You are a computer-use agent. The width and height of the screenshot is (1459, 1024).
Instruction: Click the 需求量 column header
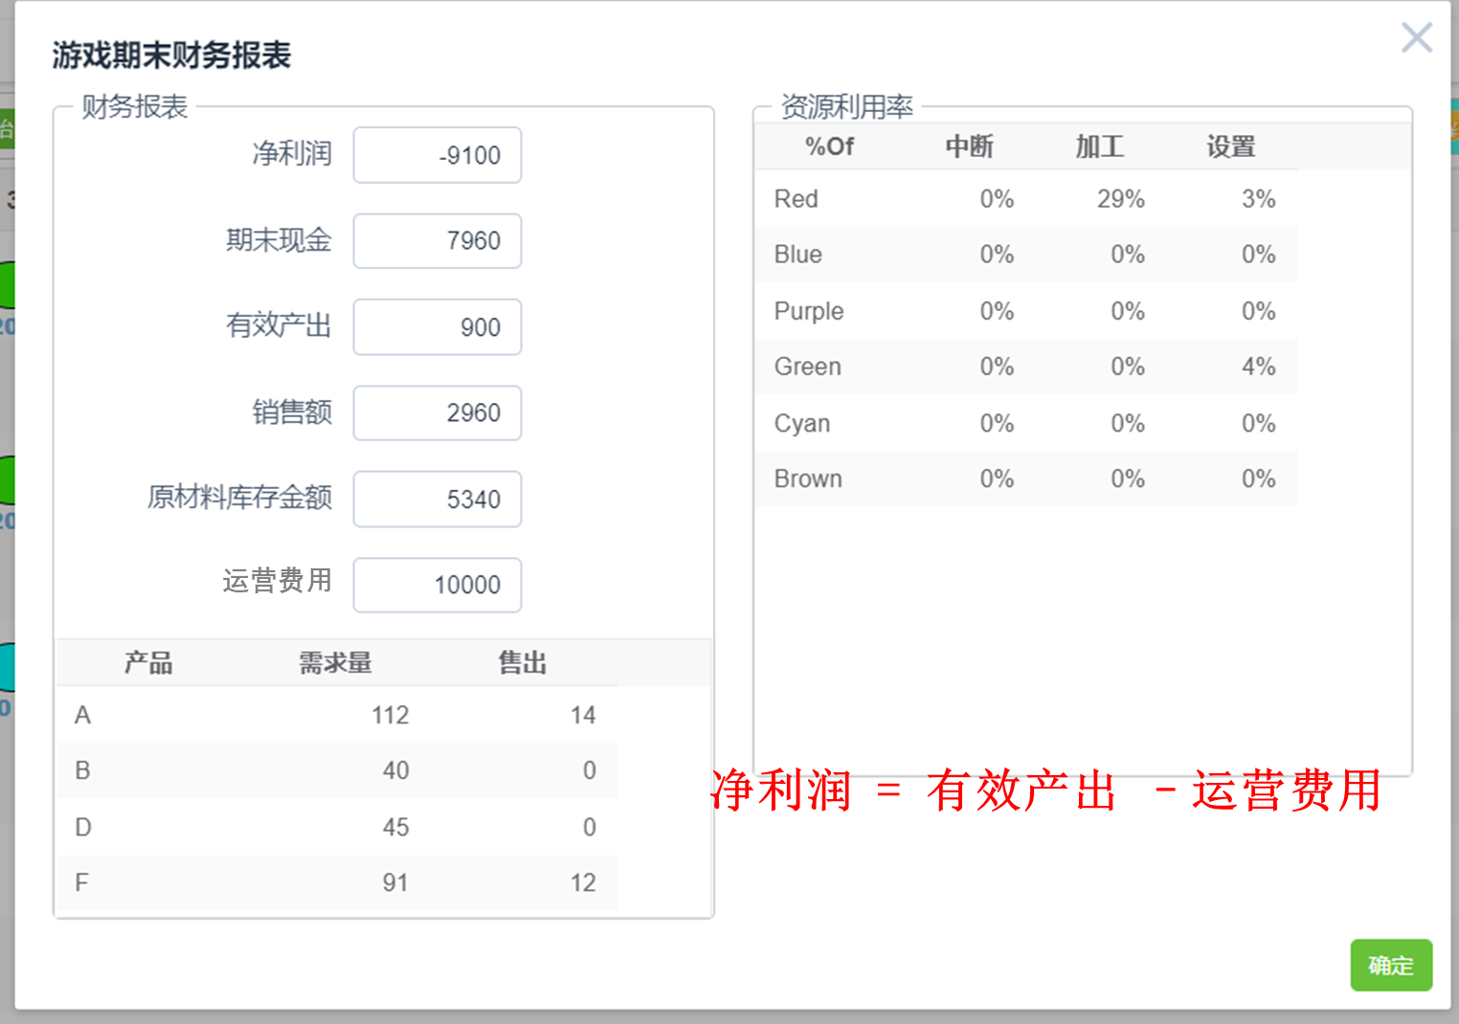pyautogui.click(x=335, y=662)
